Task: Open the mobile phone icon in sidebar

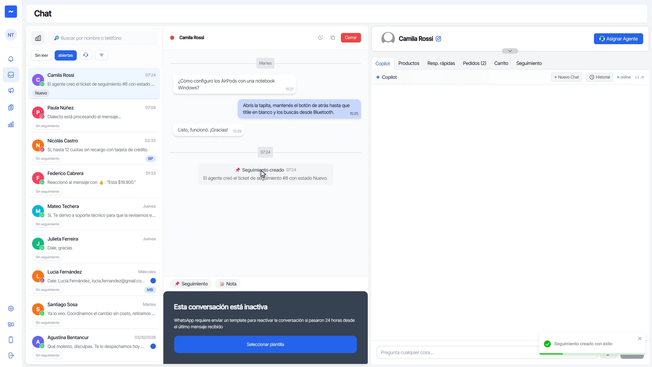Action: coord(11,340)
